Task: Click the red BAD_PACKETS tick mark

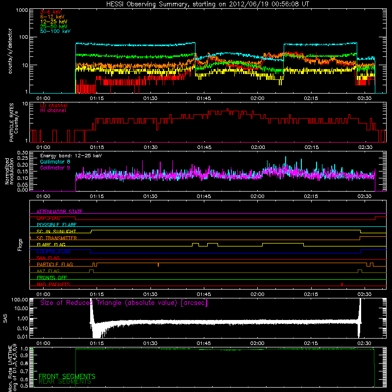Action: pyautogui.click(x=342, y=284)
